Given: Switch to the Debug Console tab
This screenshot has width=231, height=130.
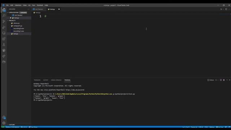Looking at the screenshot, I should [x=56, y=80].
